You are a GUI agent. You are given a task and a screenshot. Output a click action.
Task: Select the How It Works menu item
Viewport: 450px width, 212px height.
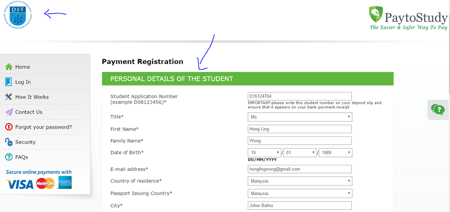(x=32, y=97)
